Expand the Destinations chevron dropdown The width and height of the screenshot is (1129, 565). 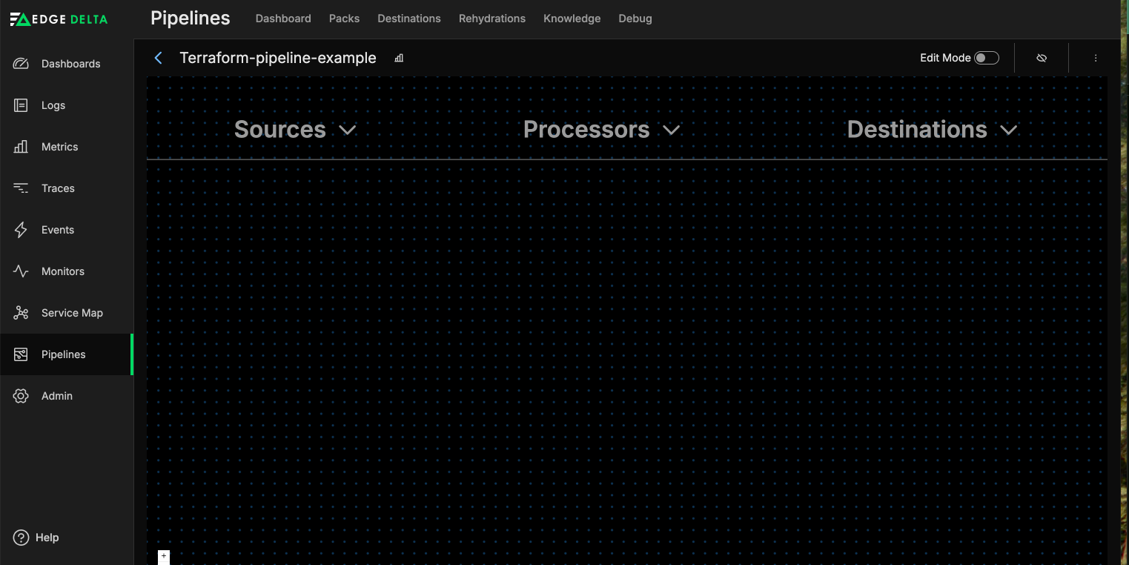click(1008, 130)
